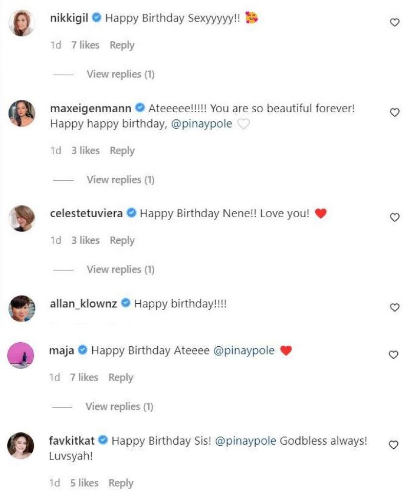This screenshot has width=410, height=501.
Task: Tap heart beside favkitkat's comment
Action: 394,445
